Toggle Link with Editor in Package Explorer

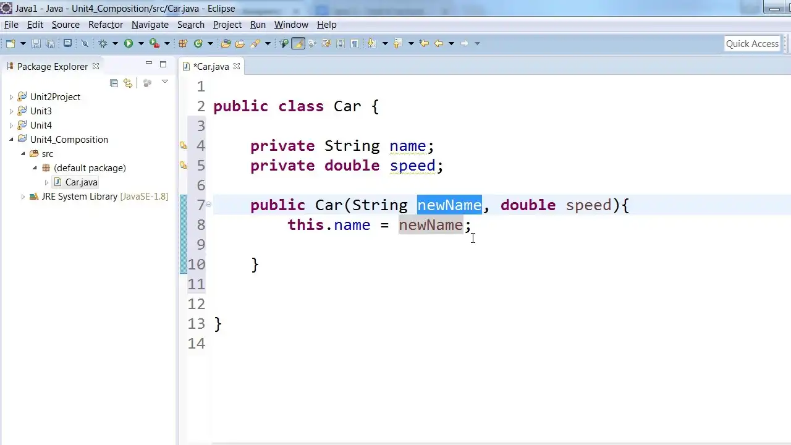click(128, 83)
